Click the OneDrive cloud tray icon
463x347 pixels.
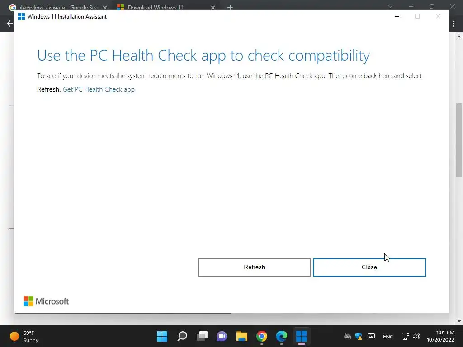[348, 336]
